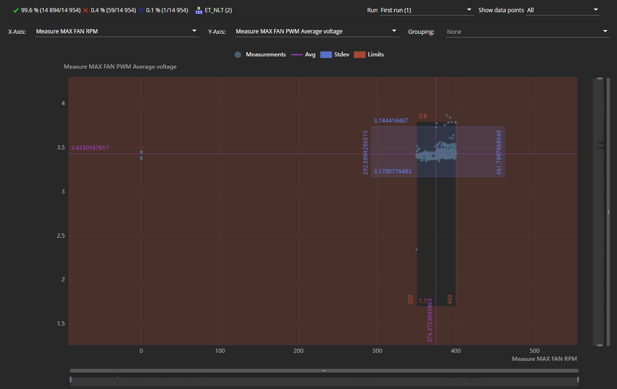The width and height of the screenshot is (617, 389).
Task: Click the vertical zoom slider's bottom handle
Action: point(599,345)
